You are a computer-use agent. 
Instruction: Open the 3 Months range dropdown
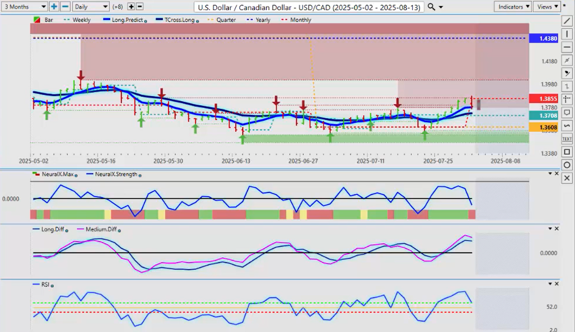(24, 7)
